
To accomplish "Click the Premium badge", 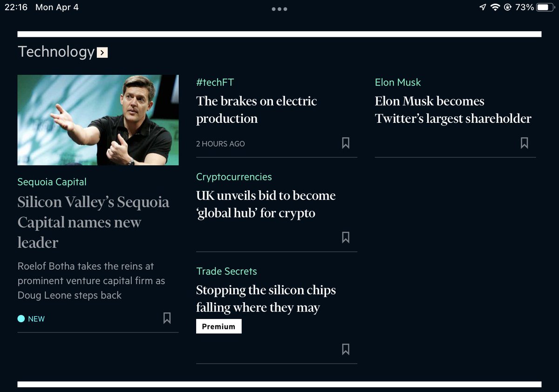I will pos(218,326).
